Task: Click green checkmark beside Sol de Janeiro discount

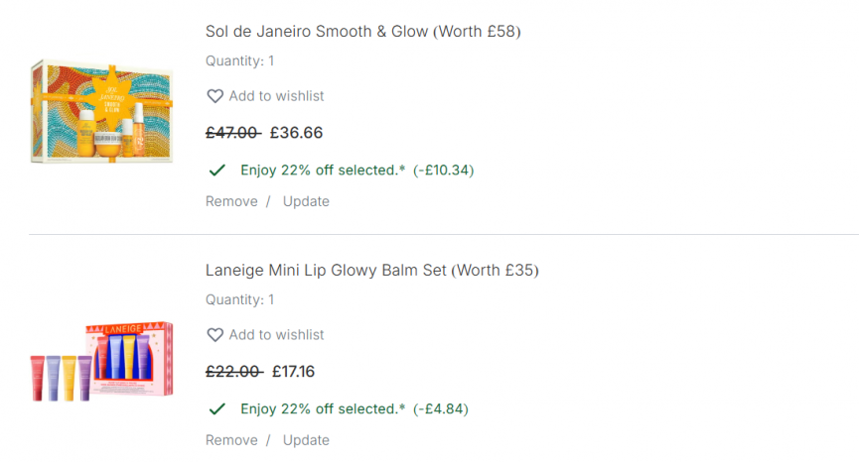Action: click(x=216, y=171)
